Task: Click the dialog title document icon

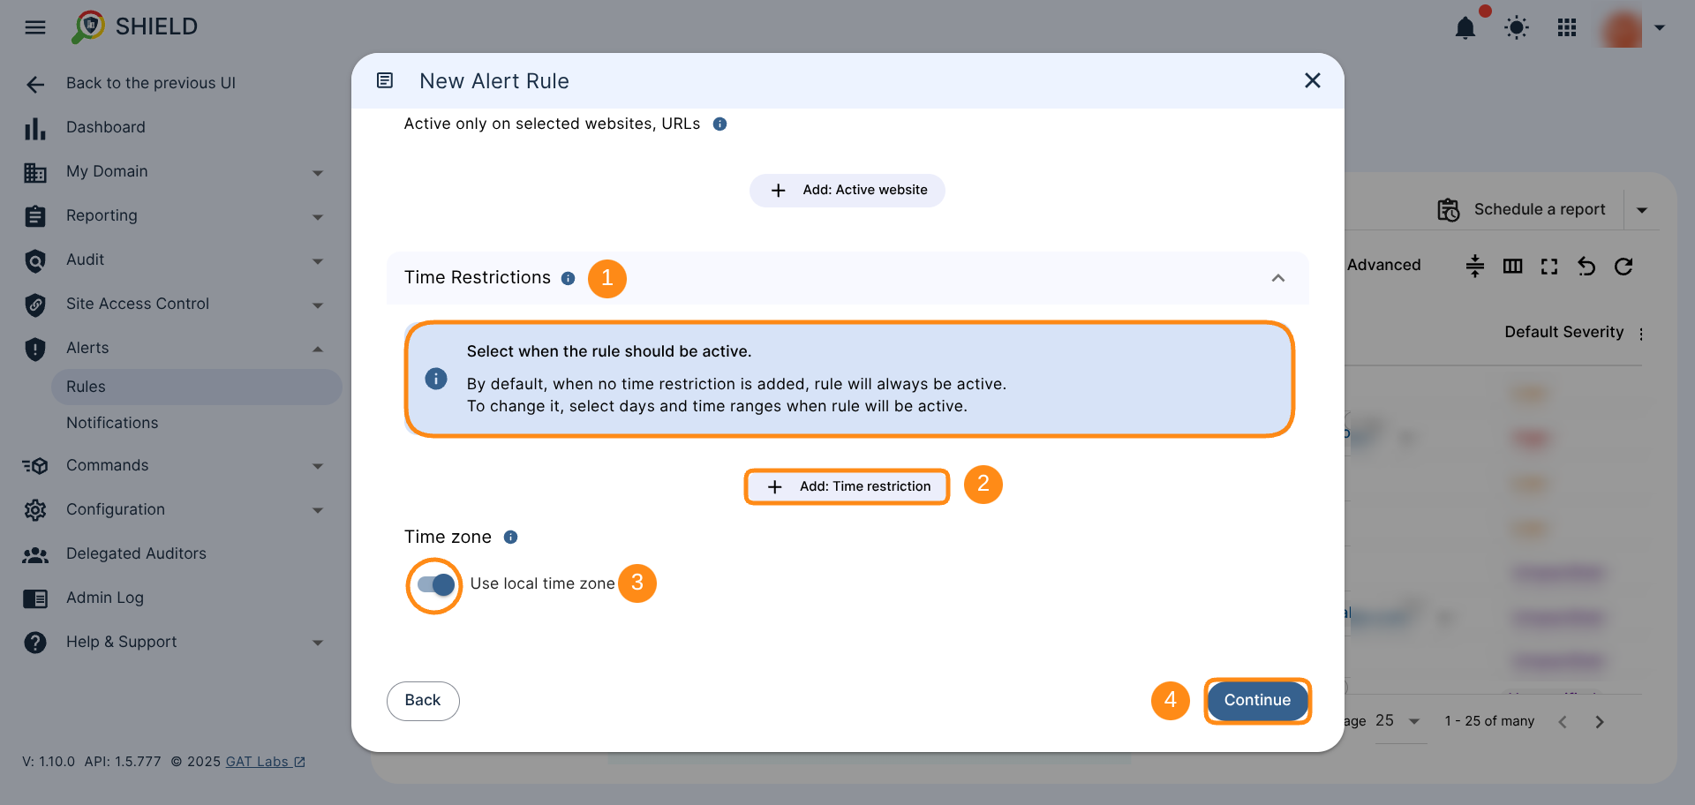Action: click(x=385, y=81)
